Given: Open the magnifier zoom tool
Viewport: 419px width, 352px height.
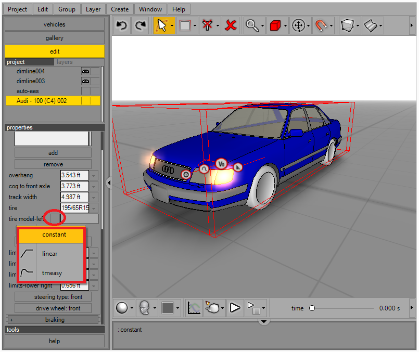Looking at the screenshot, I should click(x=252, y=25).
